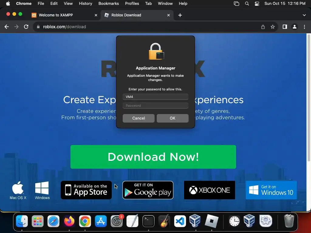Open the History menu
The width and height of the screenshot is (311, 233).
(85, 3)
